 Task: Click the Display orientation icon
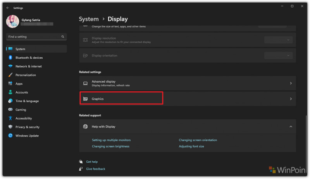pyautogui.click(x=85, y=55)
